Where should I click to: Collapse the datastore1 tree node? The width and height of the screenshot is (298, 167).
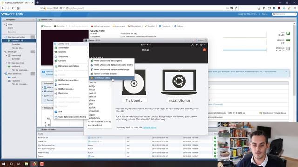click(6, 56)
